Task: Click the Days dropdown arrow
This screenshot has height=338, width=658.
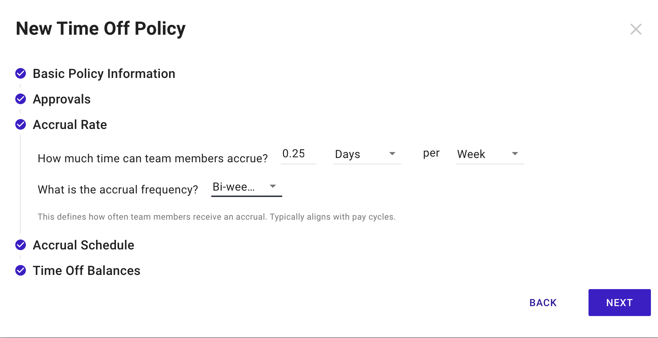Action: pos(392,154)
